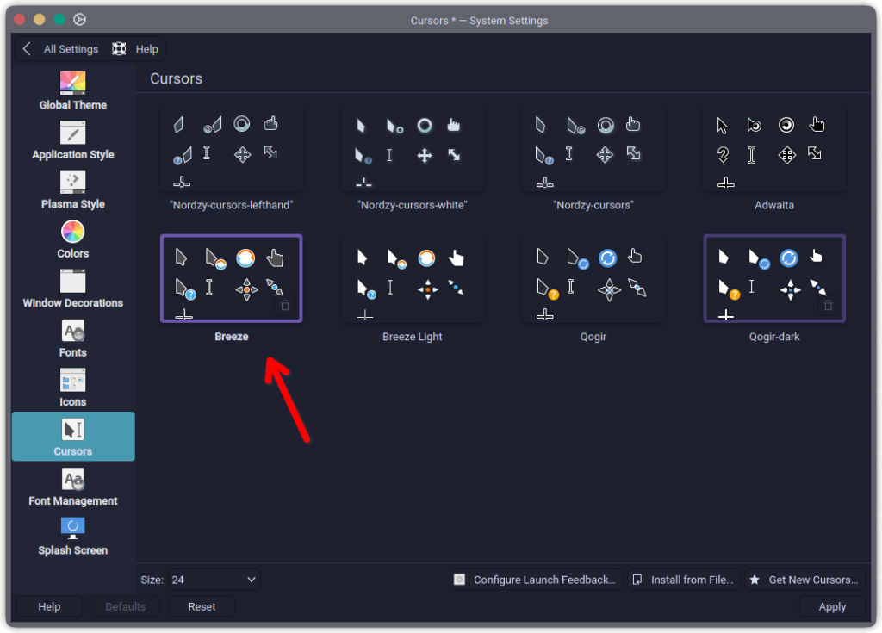Click the Install from File document icon
The width and height of the screenshot is (882, 633).
637,580
